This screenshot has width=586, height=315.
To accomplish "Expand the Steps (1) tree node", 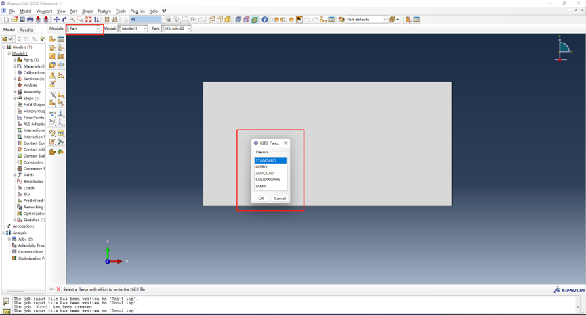I will point(15,98).
